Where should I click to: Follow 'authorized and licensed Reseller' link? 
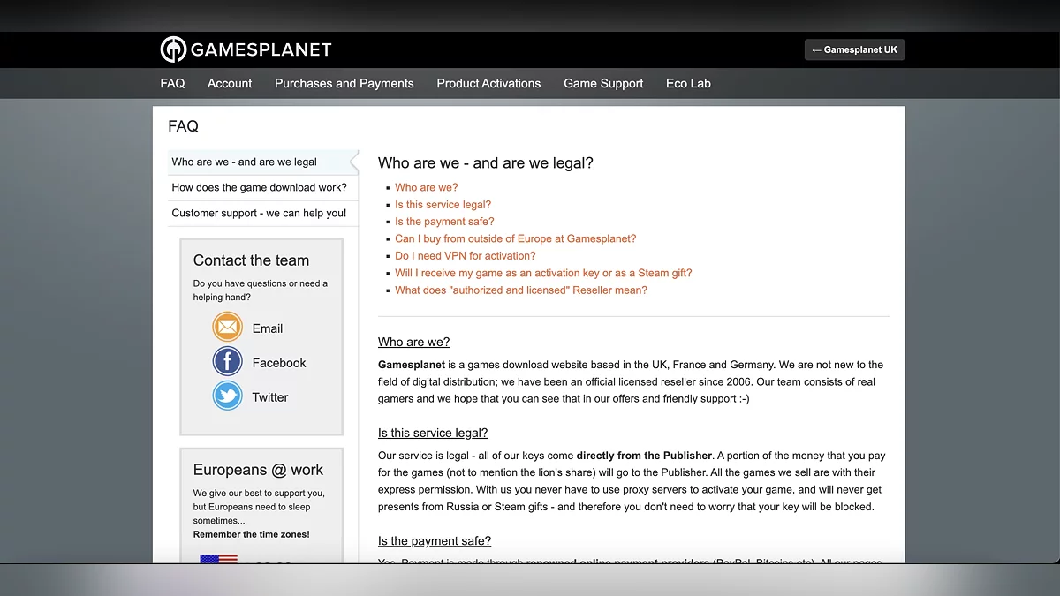[x=520, y=290]
